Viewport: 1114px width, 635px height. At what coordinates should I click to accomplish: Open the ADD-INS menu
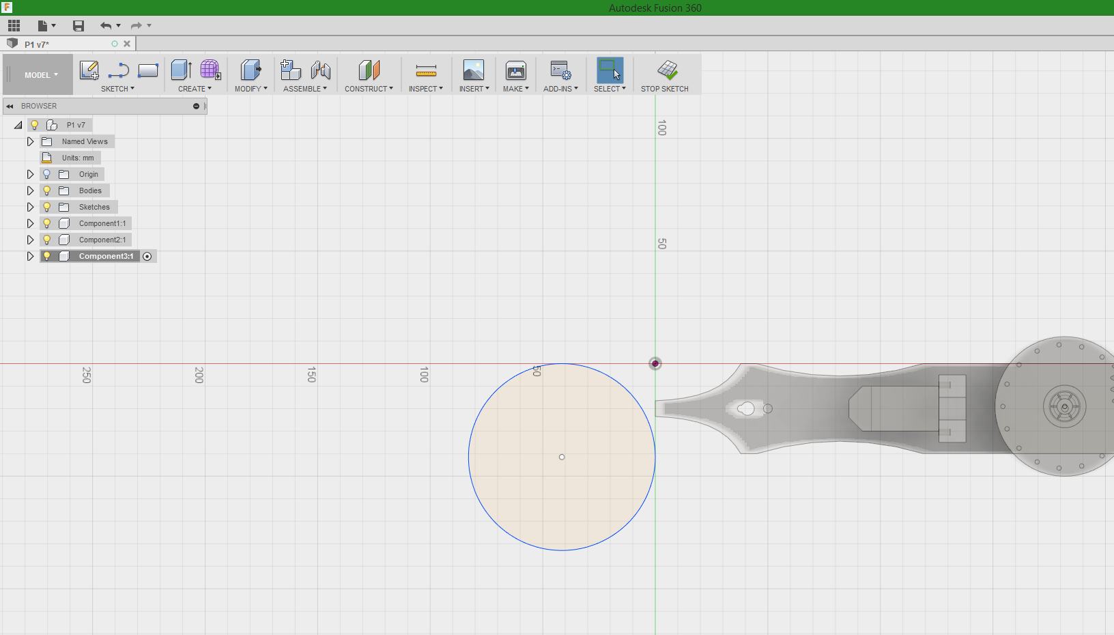tap(560, 89)
